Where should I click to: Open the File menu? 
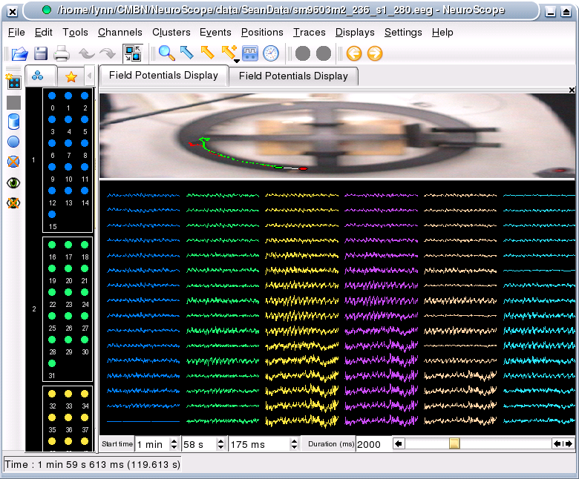tap(16, 33)
